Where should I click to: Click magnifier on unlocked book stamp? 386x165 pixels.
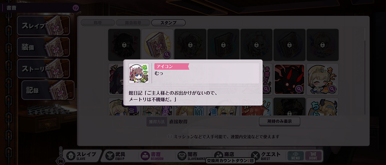[x=167, y=54]
